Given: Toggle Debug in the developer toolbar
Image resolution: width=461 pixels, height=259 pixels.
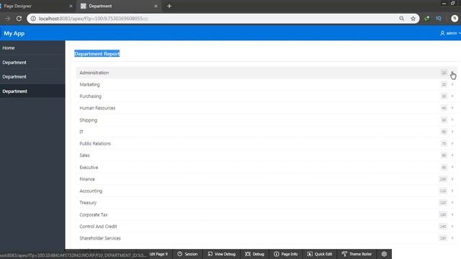Looking at the screenshot, I should pos(254,254).
